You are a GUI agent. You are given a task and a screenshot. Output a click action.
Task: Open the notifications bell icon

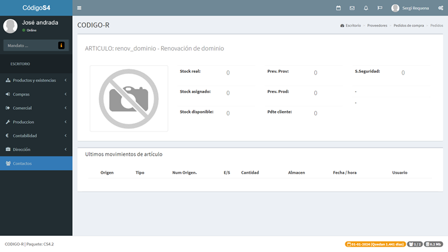tap(366, 8)
